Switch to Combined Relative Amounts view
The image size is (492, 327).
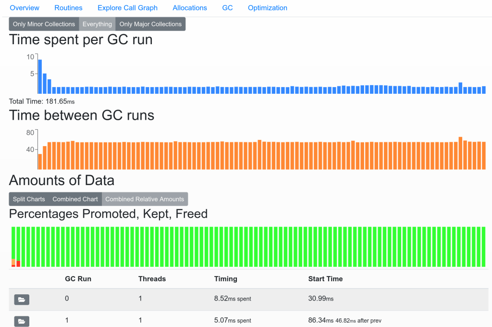tap(145, 199)
